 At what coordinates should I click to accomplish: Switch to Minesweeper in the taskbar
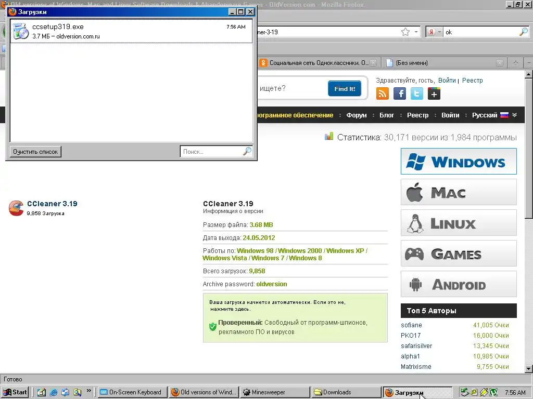tap(274, 392)
